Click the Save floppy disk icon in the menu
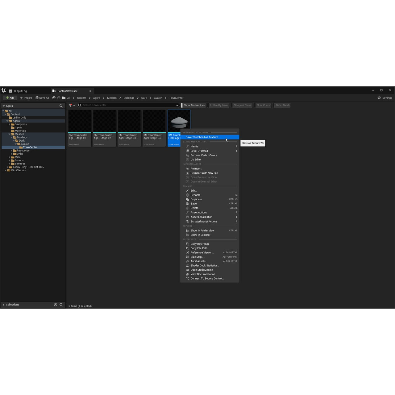The width and height of the screenshot is (395, 395). tap(187, 204)
